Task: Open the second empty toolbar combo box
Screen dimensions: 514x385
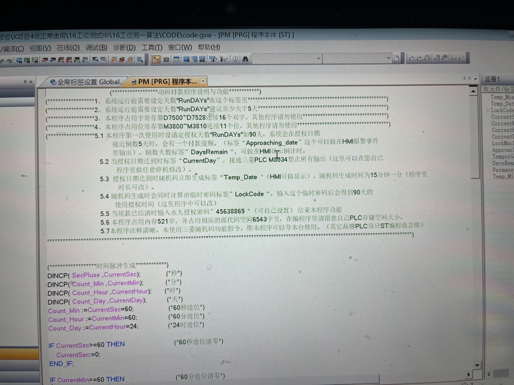Action: [x=388, y=58]
